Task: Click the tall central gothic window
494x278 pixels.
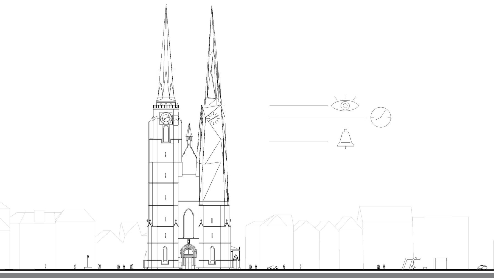Action: tap(188, 223)
